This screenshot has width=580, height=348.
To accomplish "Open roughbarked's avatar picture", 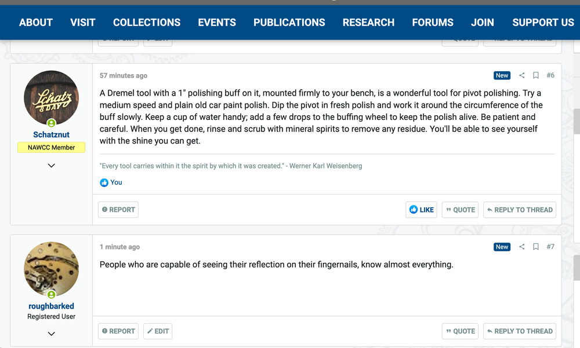I will click(x=52, y=269).
